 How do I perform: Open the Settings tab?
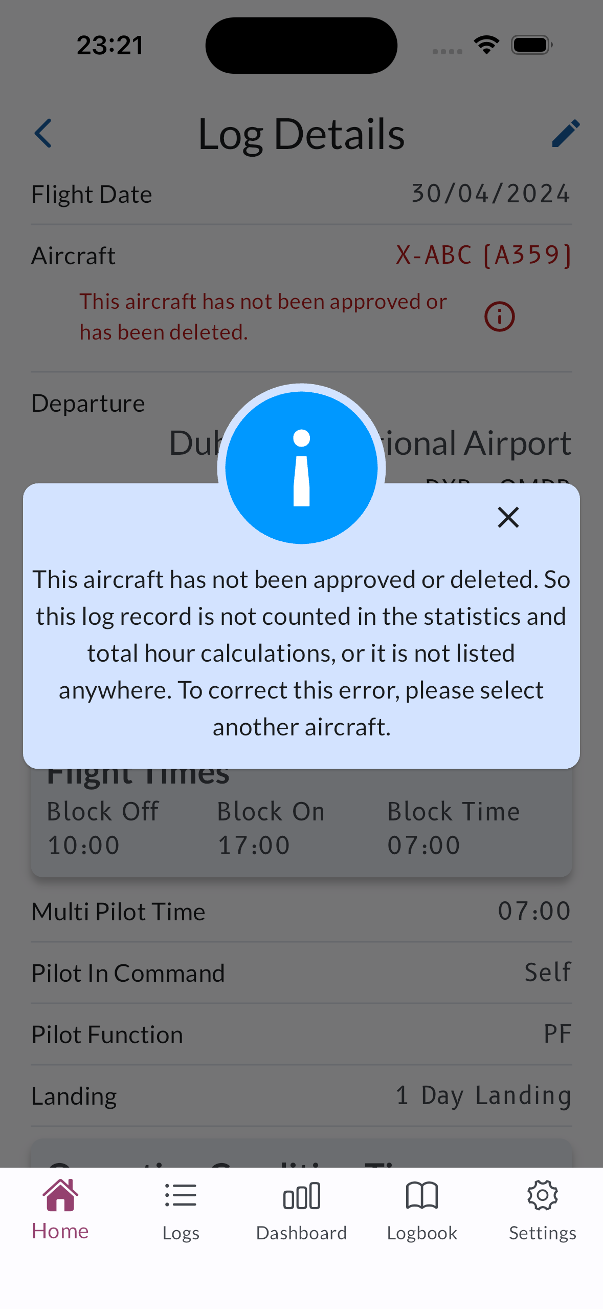542,1210
